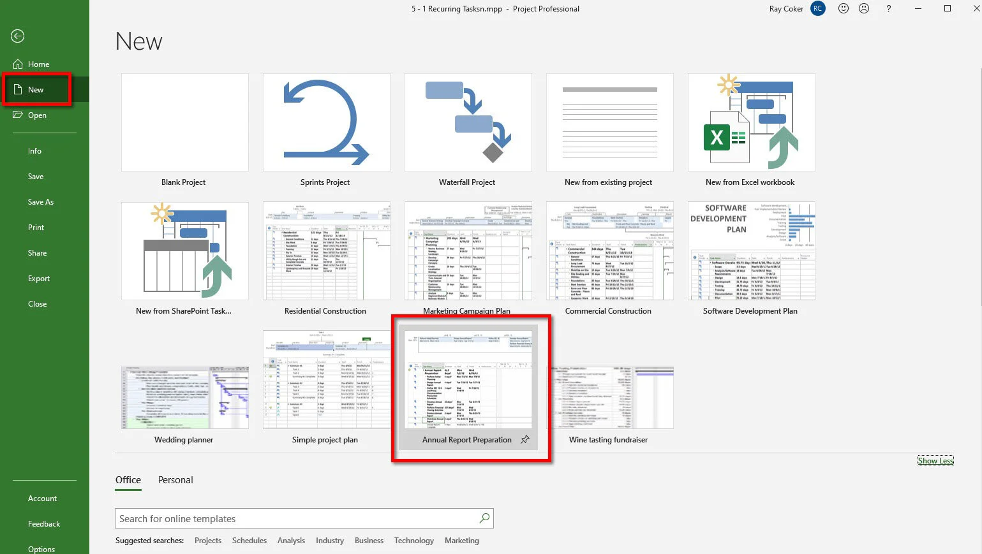Click the Sprints Project label

325,182
